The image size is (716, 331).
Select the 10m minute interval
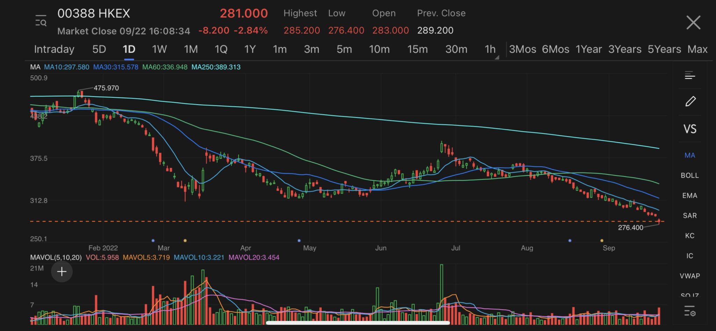[379, 49]
